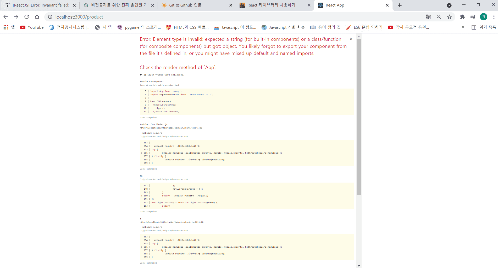Screen dimensions: 498x268
Task: Open the reading list (읽기 목록)
Action: coord(484,27)
